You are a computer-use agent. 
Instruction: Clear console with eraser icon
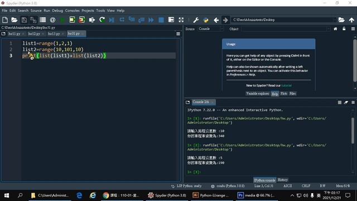[x=346, y=103]
